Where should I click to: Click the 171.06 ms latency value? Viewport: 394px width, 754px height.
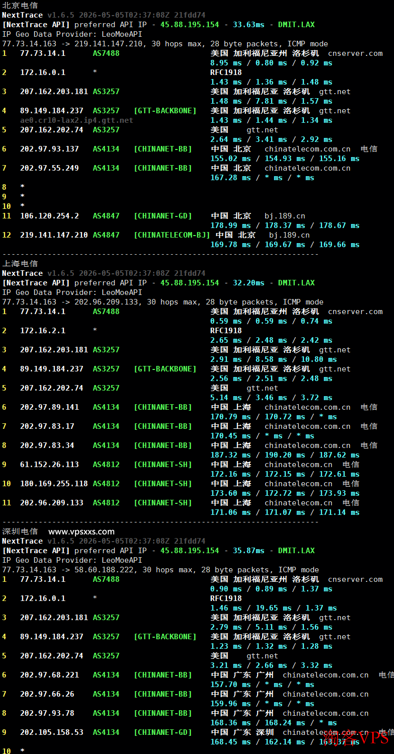click(x=230, y=512)
